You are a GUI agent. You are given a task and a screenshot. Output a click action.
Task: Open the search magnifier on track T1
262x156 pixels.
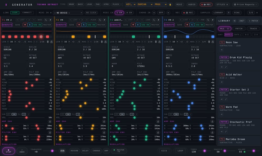coord(46,20)
